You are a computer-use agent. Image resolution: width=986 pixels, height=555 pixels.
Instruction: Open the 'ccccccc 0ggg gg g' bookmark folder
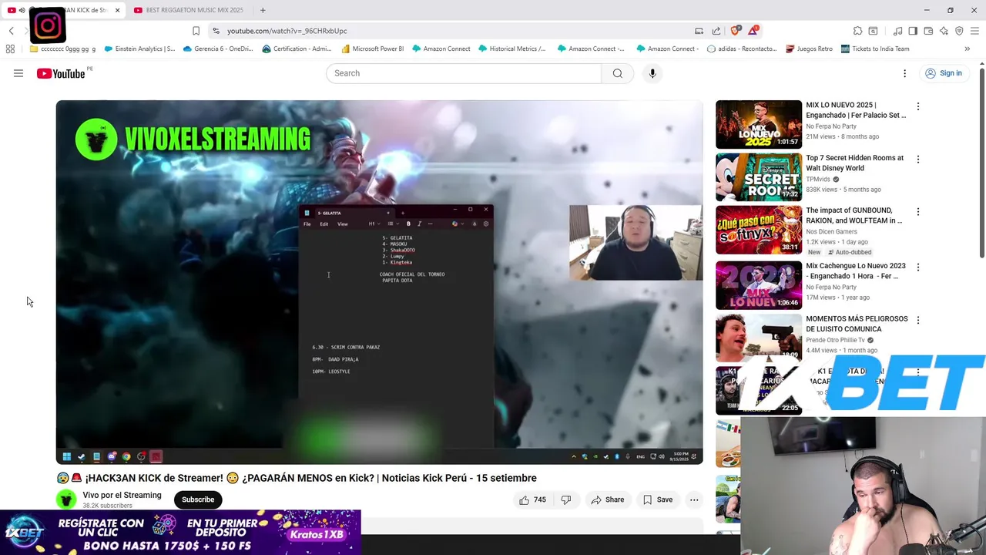[62, 49]
